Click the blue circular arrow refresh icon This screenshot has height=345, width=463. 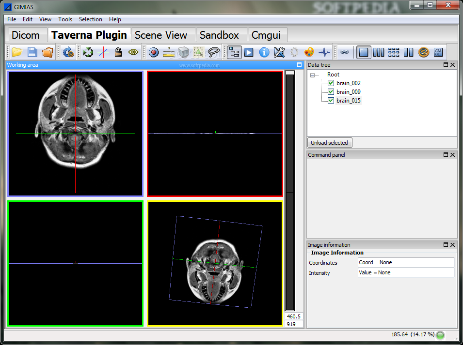click(68, 52)
